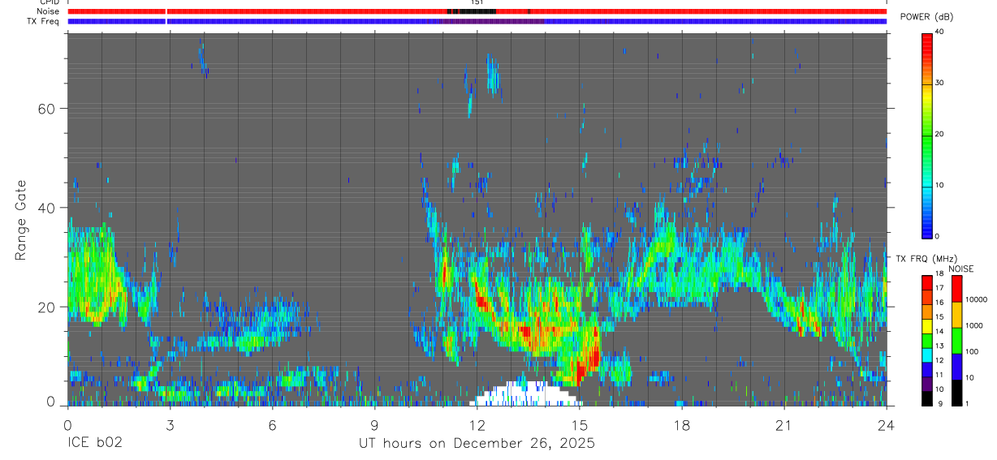Click the 3 hour tick on the time axis
The image size is (997, 460).
[170, 424]
